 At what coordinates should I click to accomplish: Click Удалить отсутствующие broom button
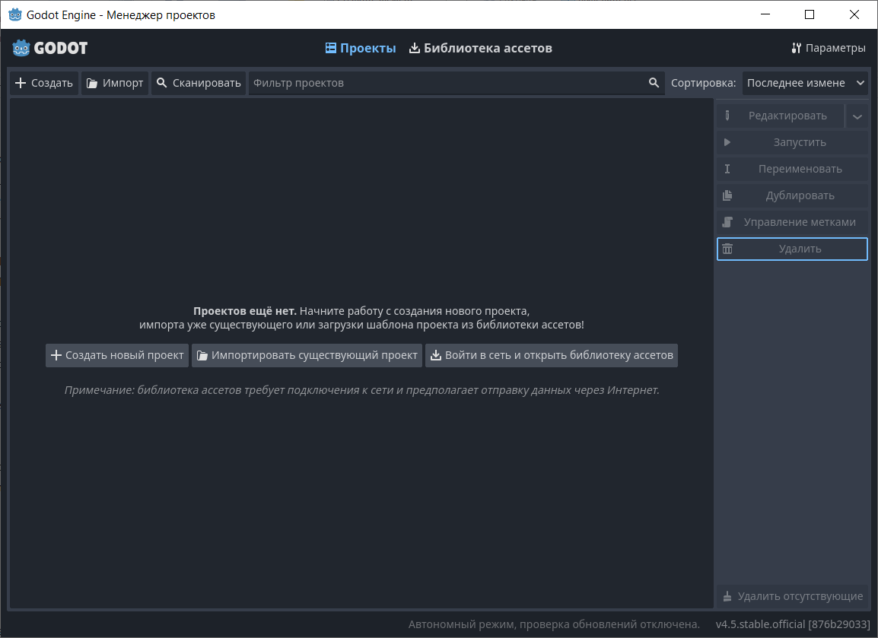tap(792, 596)
